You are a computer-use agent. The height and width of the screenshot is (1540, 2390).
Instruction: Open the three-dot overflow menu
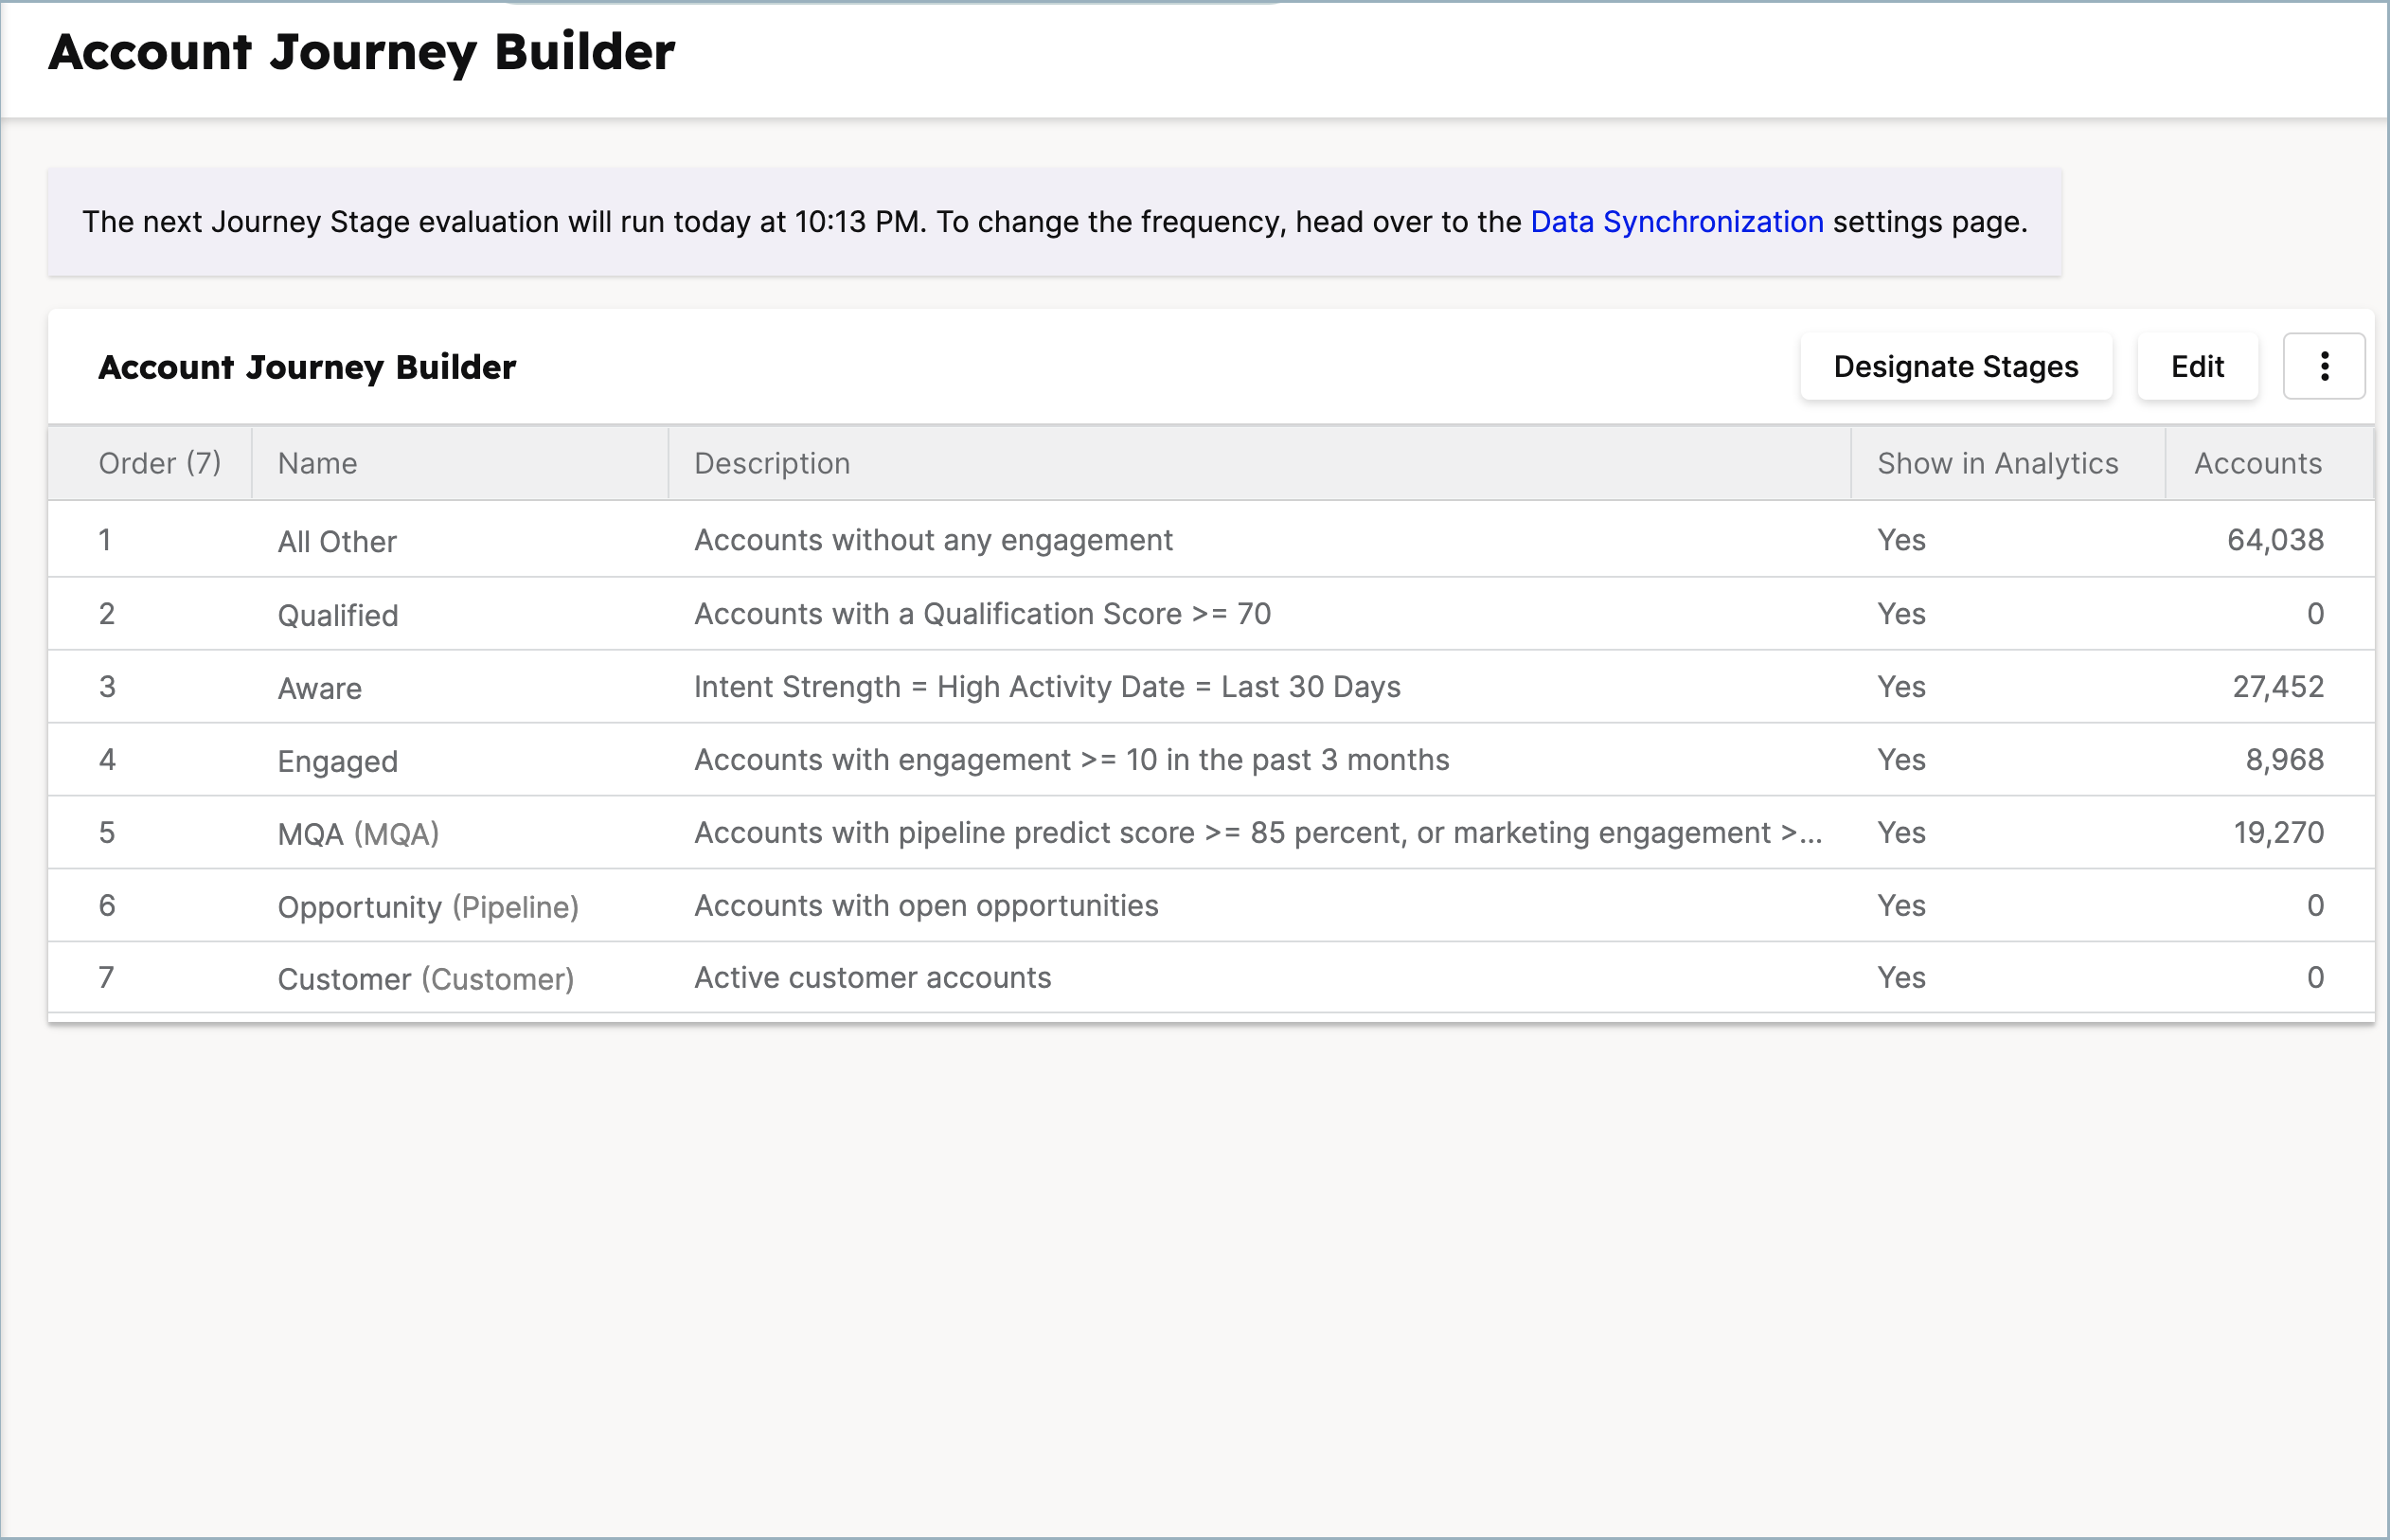pos(2324,366)
